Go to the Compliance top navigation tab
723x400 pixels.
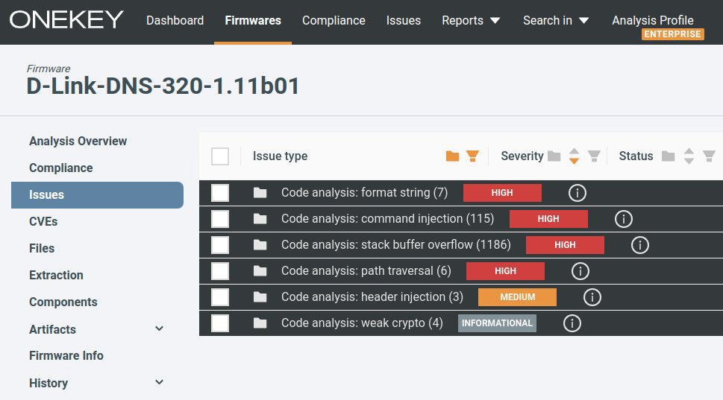click(334, 21)
